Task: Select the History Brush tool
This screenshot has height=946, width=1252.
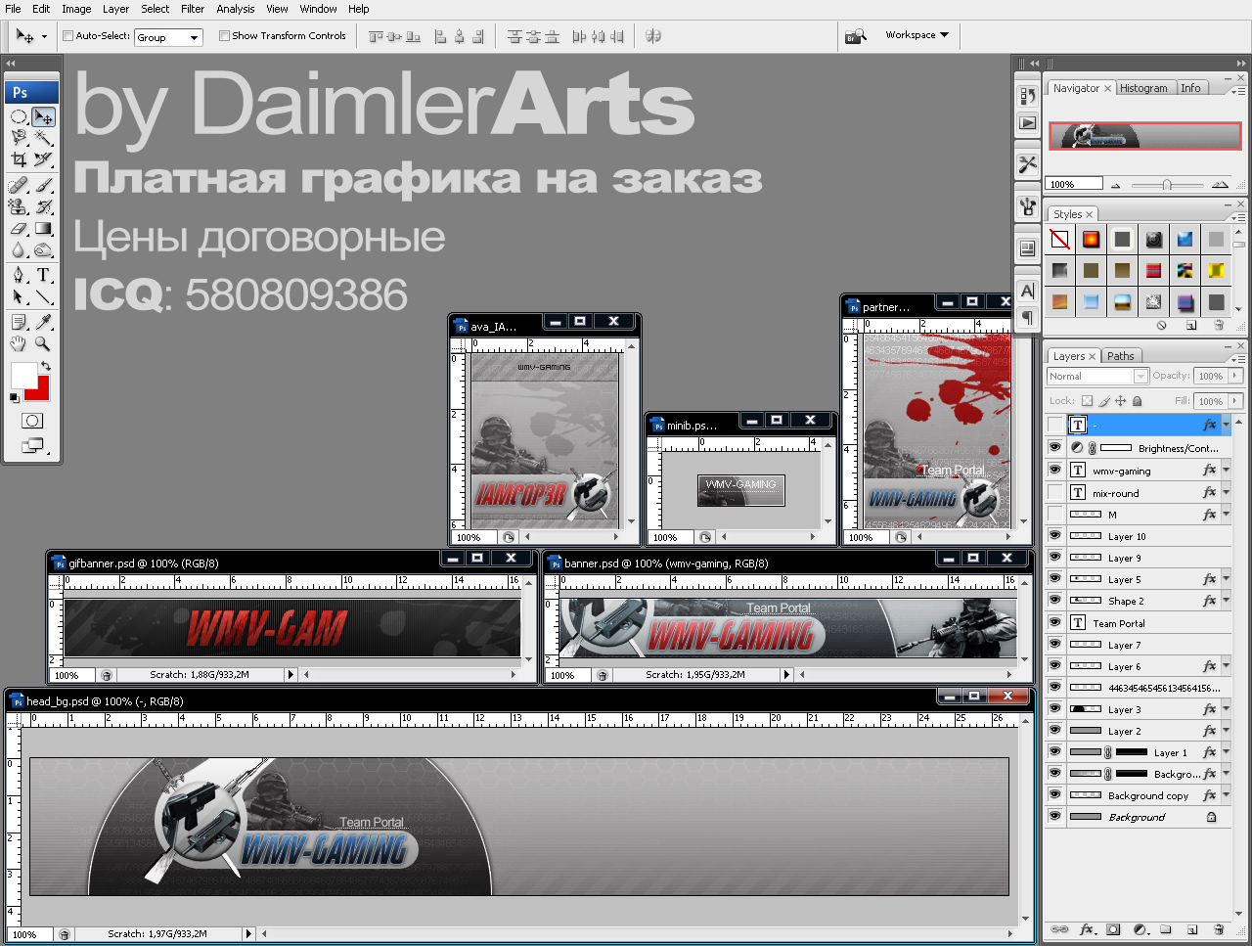Action: coord(43,206)
